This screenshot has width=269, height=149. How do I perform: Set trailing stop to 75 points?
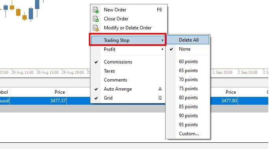188,89
